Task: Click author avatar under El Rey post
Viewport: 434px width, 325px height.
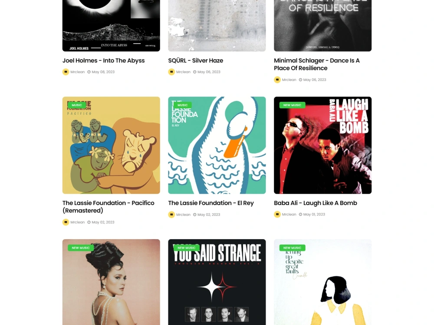Action: coord(171,214)
